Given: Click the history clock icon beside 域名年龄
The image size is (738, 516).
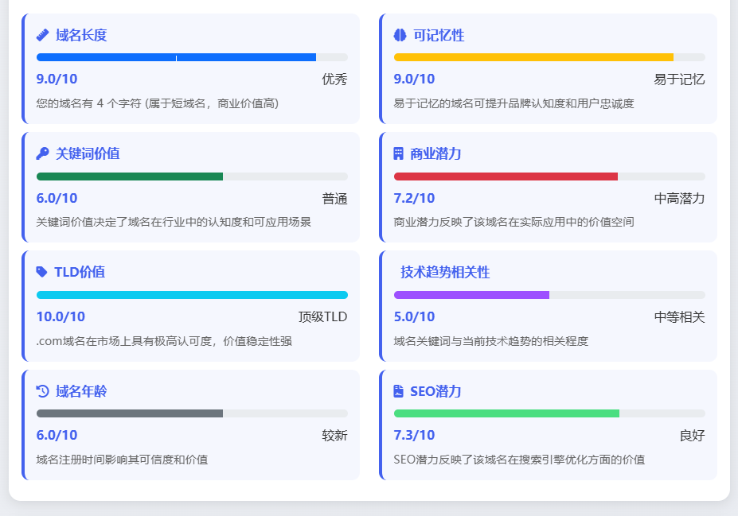Looking at the screenshot, I should point(42,391).
